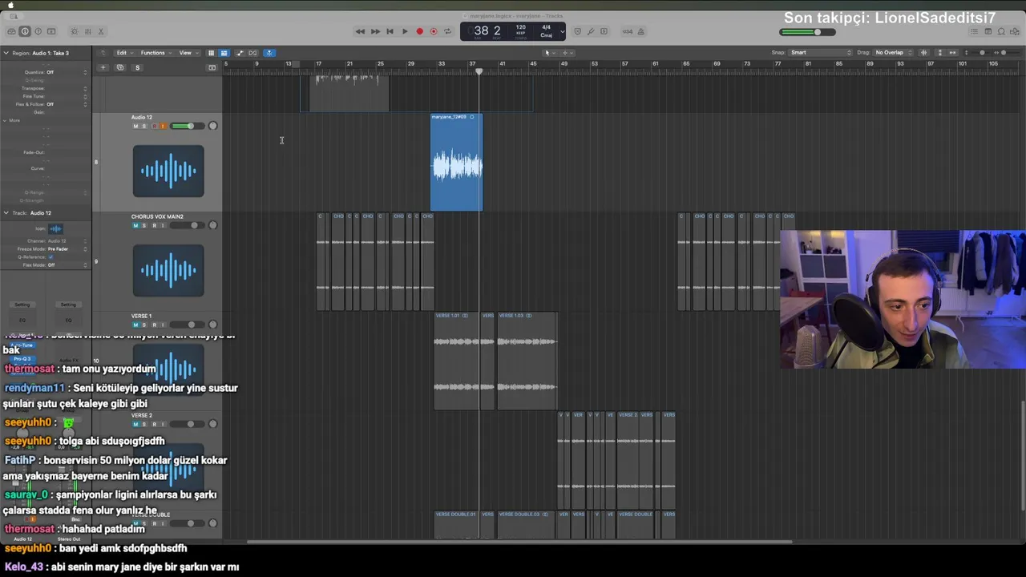
Task: Open the Functions menu
Action: [156, 53]
